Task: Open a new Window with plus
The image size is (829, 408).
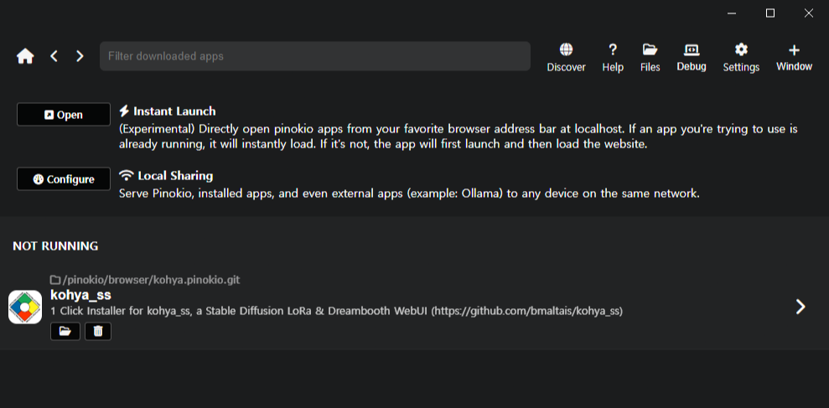Action: [794, 58]
